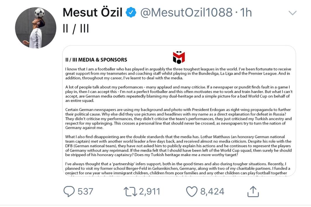This screenshot has width=311, height=207.
Task: Tap the share upload icon
Action: 253,191
